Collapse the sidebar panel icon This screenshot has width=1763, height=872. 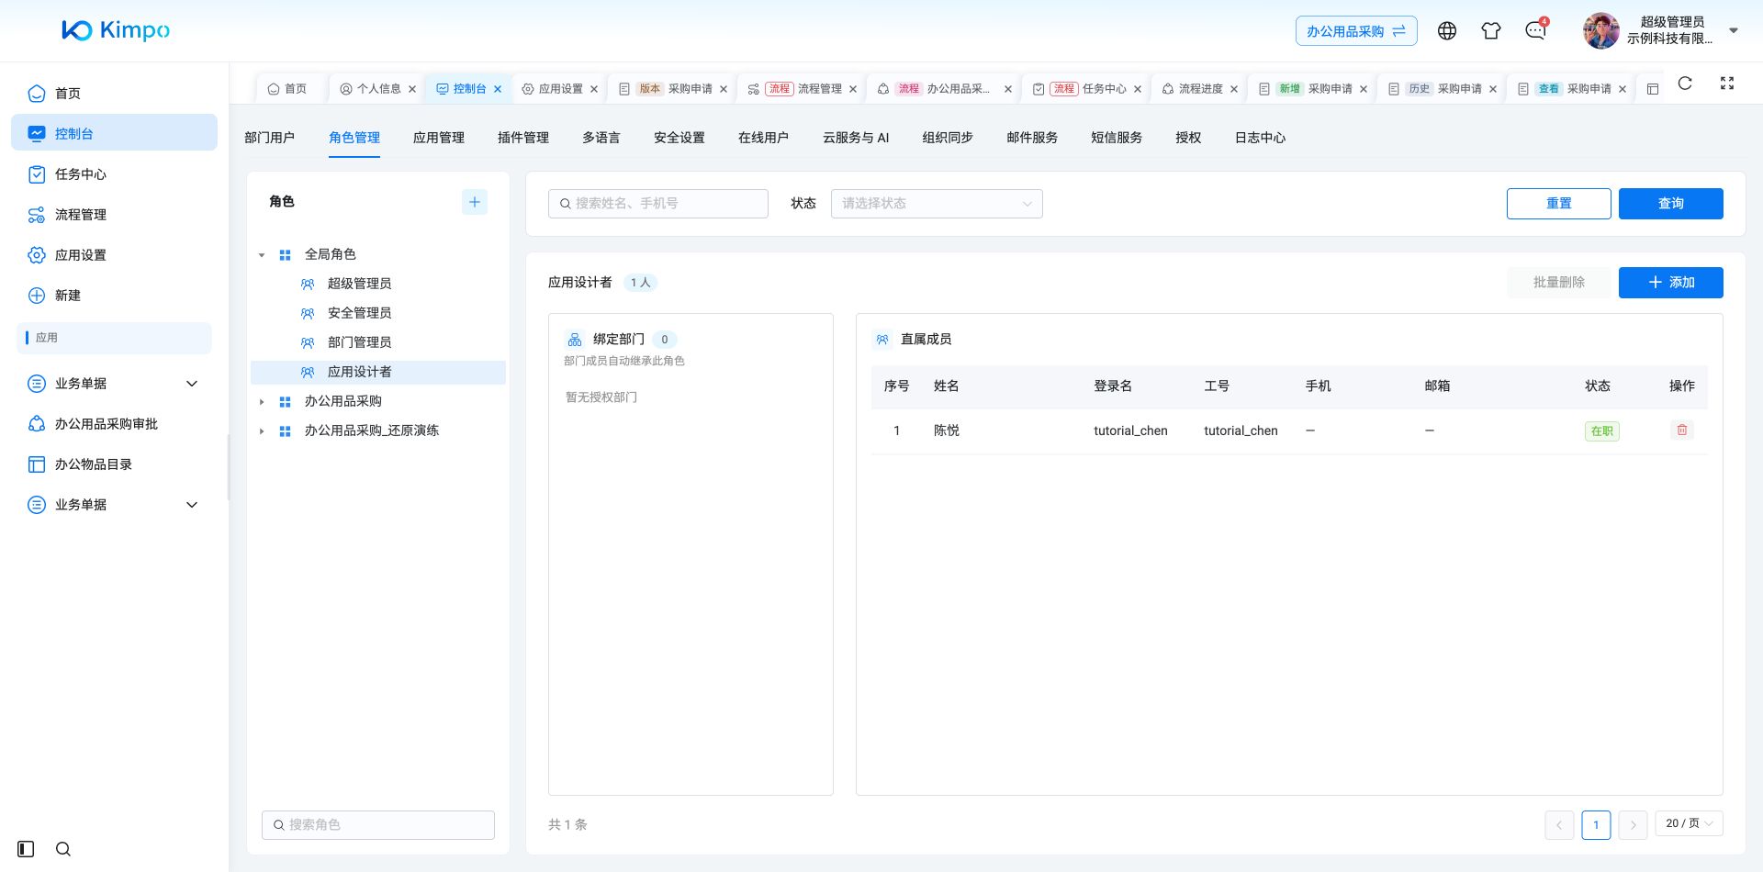[x=26, y=849]
